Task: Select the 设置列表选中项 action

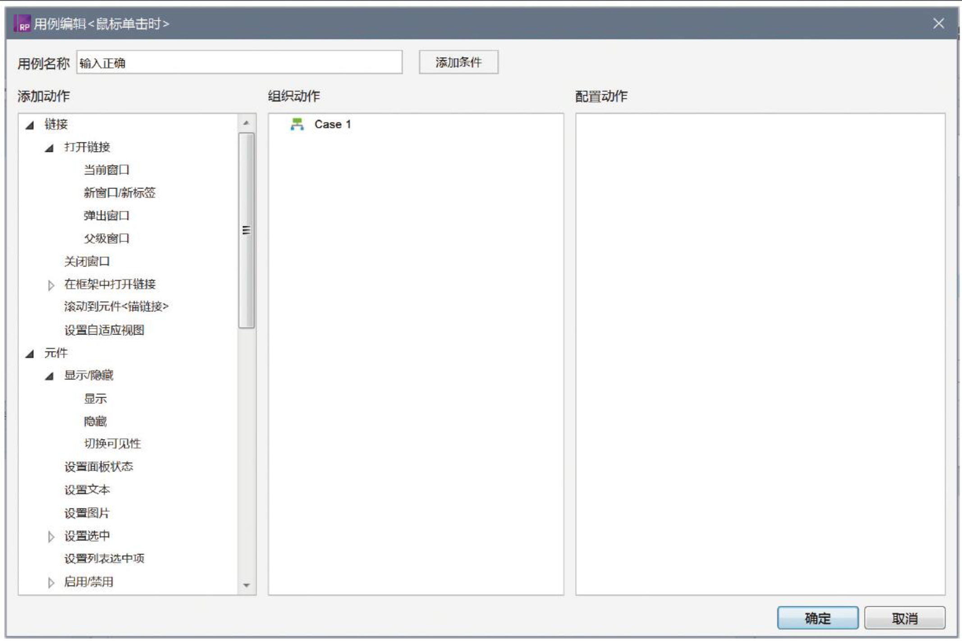Action: (104, 559)
